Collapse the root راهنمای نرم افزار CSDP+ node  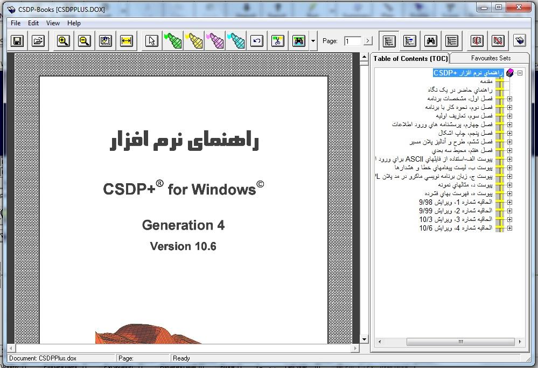tap(520, 73)
